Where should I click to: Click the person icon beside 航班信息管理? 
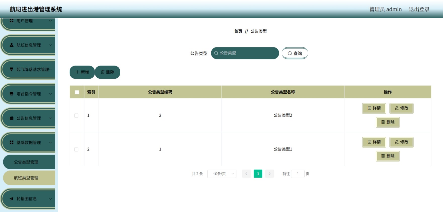pyautogui.click(x=12, y=45)
